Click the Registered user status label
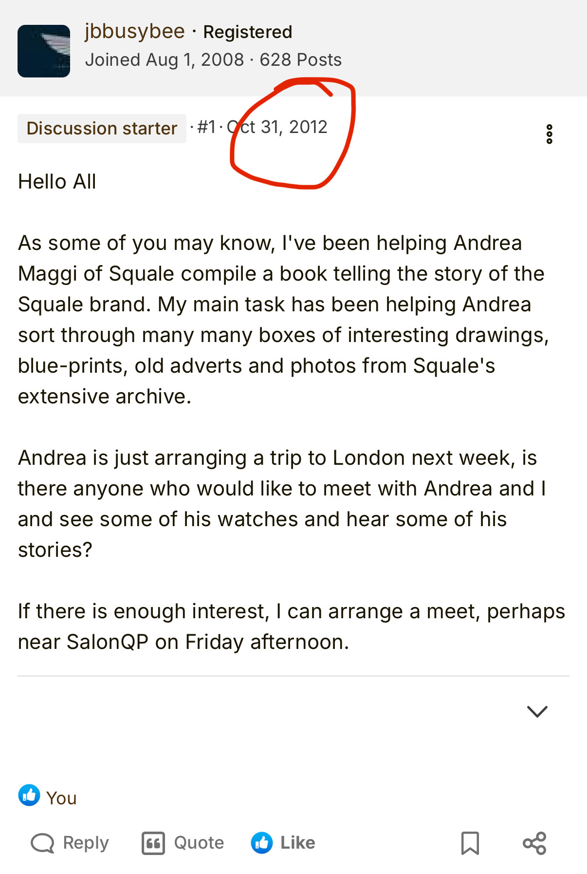The image size is (587, 874). tap(248, 32)
